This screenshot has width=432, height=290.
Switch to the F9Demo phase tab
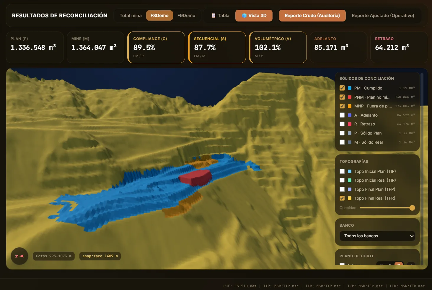(x=186, y=16)
